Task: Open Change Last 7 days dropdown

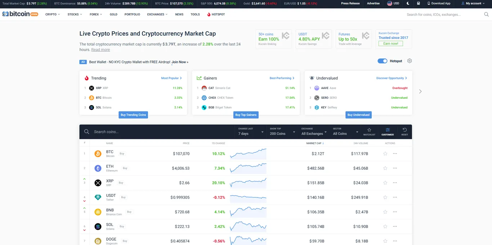Action: (x=251, y=132)
